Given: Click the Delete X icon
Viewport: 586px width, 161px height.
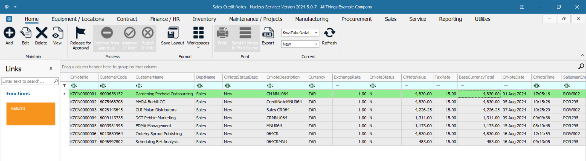Looking at the screenshot, I should (x=41, y=33).
